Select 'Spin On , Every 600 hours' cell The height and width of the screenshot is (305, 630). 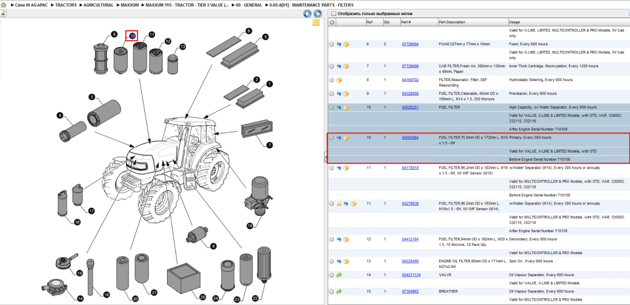point(530,261)
